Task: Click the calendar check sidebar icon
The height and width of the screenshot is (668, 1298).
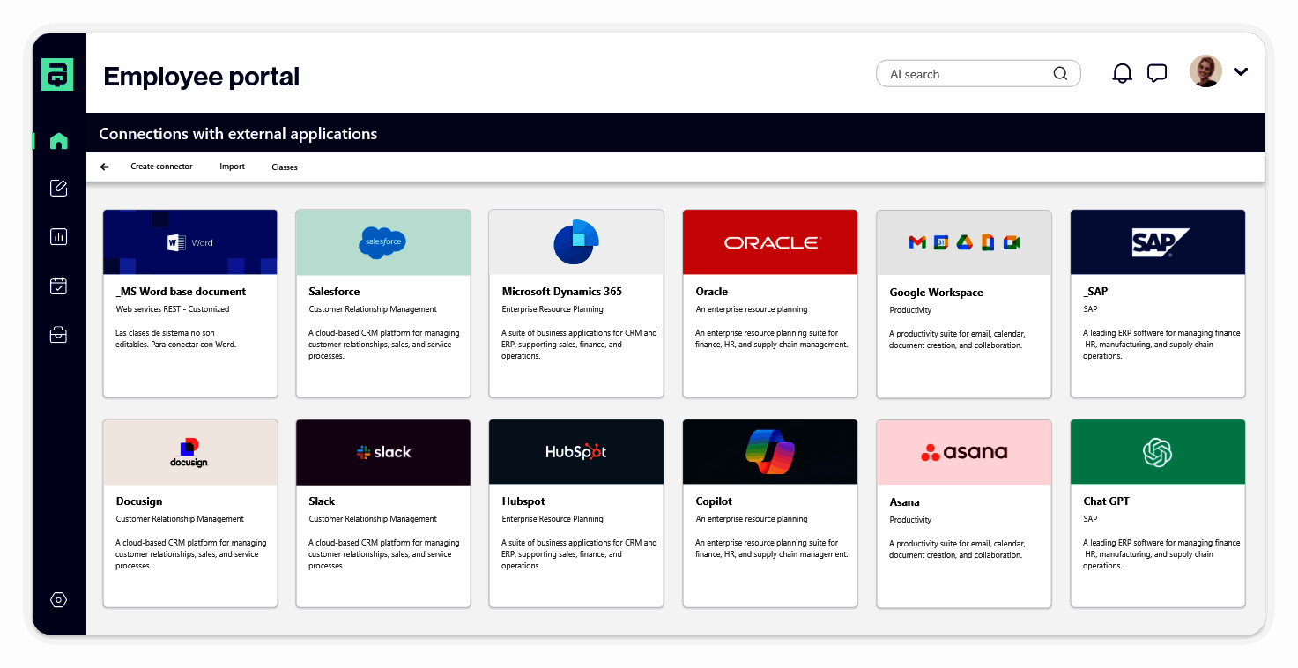Action: coord(59,286)
